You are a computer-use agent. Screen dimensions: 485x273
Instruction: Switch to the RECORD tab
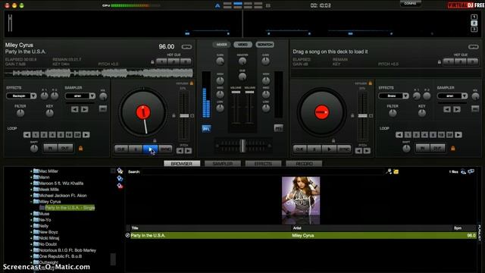[x=304, y=164]
